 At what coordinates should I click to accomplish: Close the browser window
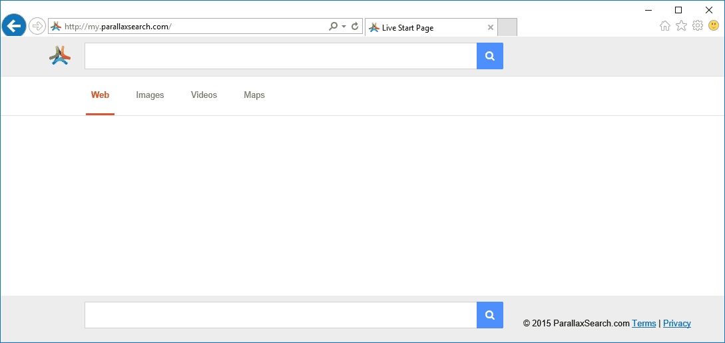coord(709,10)
